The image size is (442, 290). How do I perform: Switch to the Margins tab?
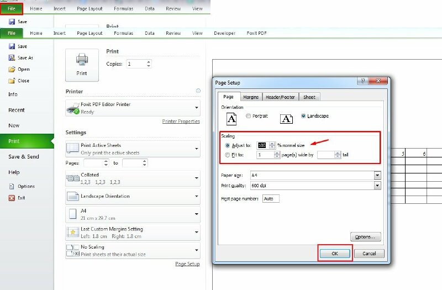[251, 97]
